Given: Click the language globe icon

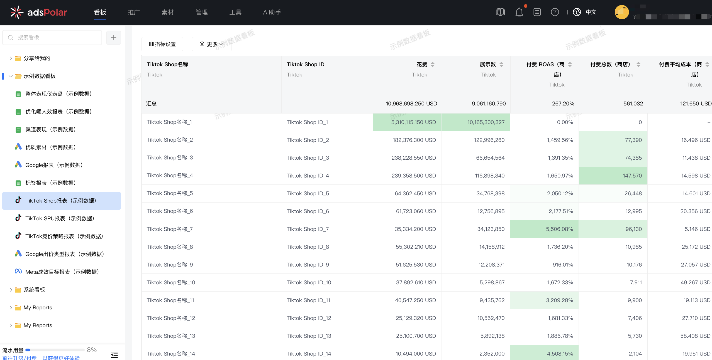Looking at the screenshot, I should (x=577, y=12).
